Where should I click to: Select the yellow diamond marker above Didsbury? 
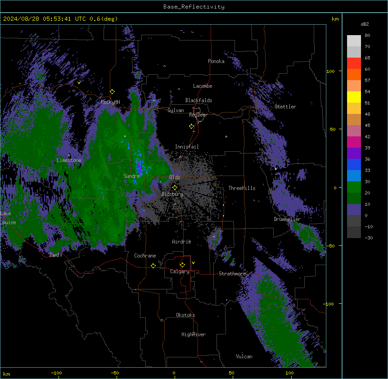175,188
